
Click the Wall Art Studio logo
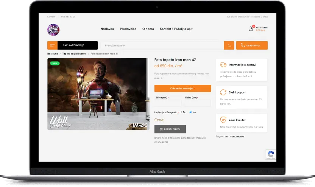[x=53, y=30]
